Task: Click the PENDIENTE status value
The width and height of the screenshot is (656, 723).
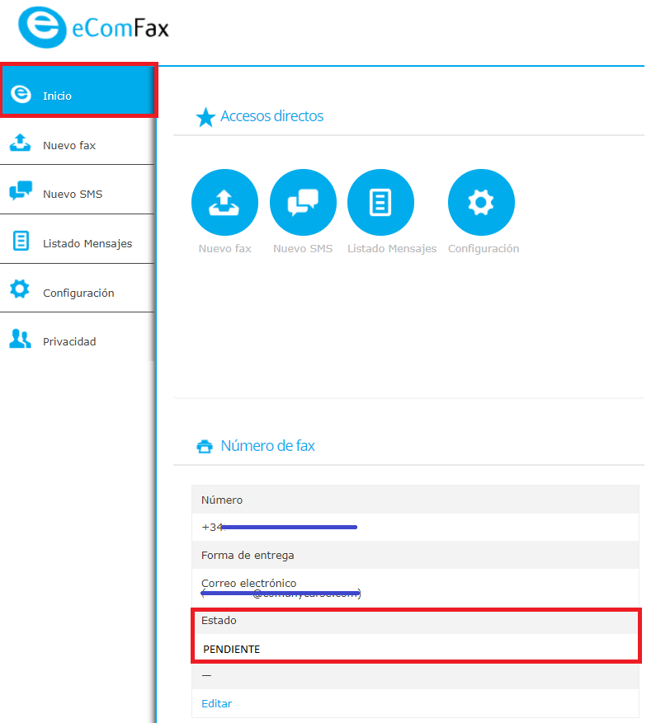Action: [x=232, y=650]
